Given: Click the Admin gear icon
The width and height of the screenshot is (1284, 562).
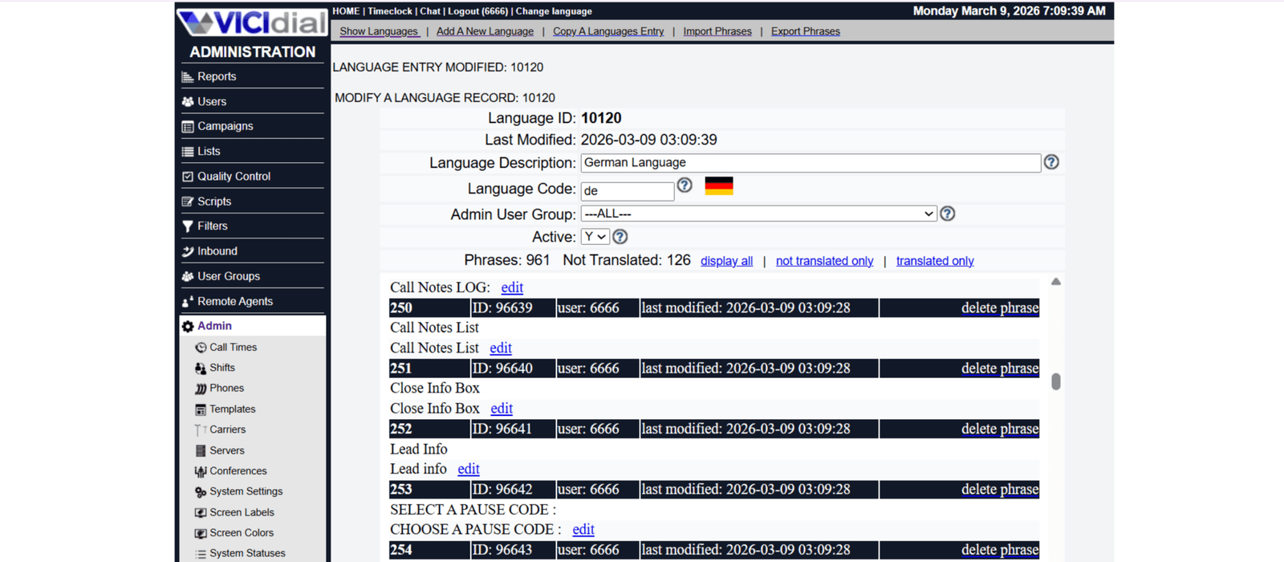Looking at the screenshot, I should (x=188, y=326).
